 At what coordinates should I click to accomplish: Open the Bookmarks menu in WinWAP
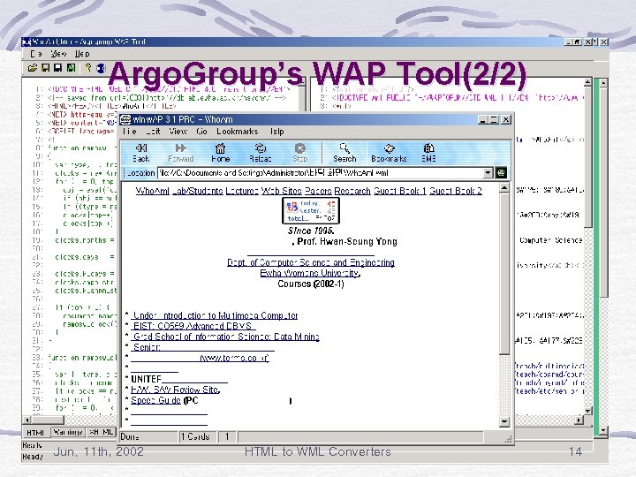tap(238, 132)
